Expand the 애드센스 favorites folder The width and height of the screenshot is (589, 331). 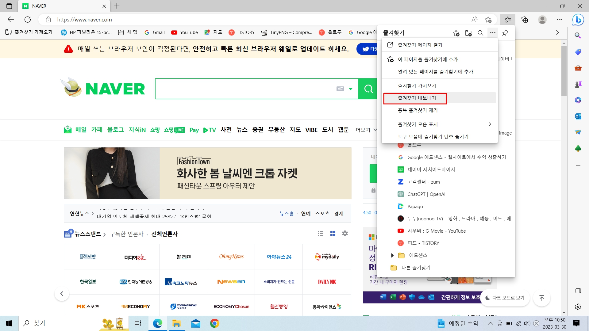pyautogui.click(x=392, y=255)
